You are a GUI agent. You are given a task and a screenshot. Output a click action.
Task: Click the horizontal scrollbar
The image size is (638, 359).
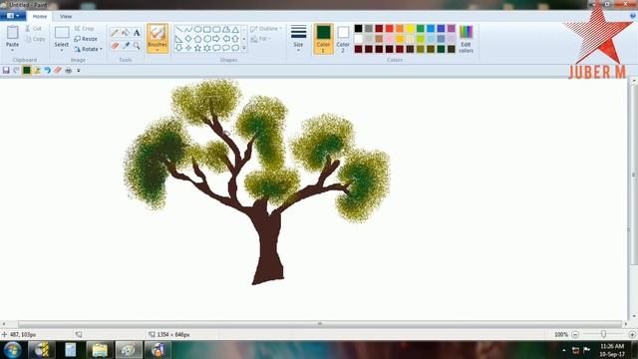click(x=320, y=324)
